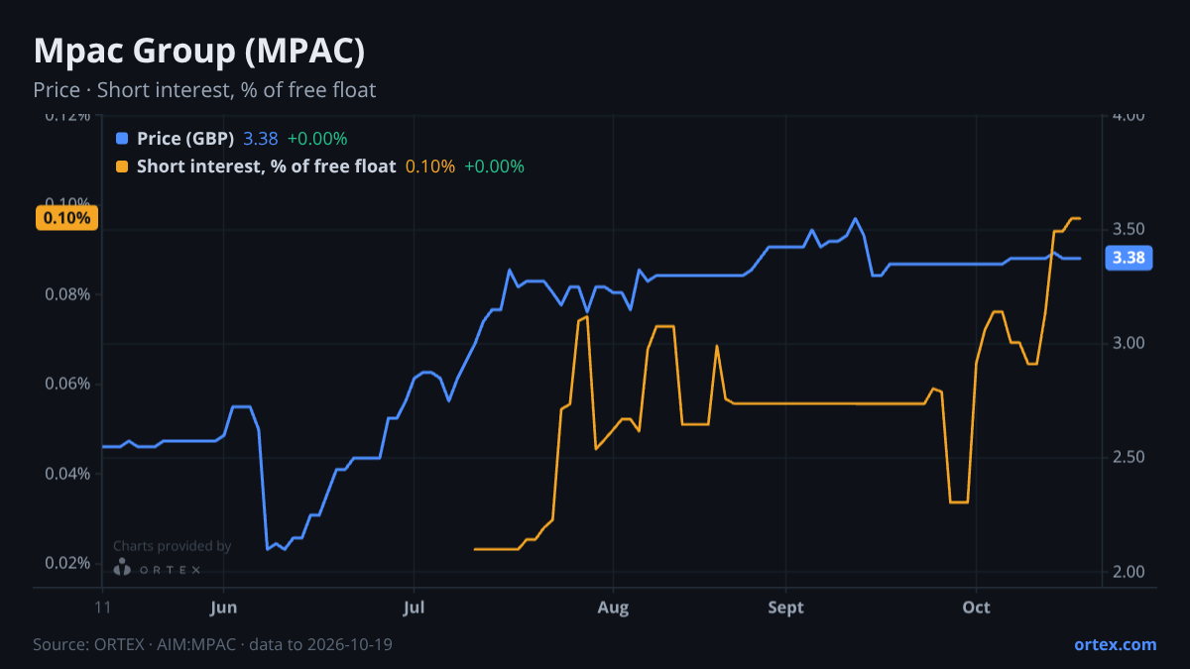Image resolution: width=1190 pixels, height=669 pixels.
Task: Click the 0.02% left axis label
Action: (66, 563)
